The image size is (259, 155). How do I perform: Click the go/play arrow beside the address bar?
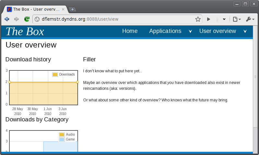click(x=208, y=19)
